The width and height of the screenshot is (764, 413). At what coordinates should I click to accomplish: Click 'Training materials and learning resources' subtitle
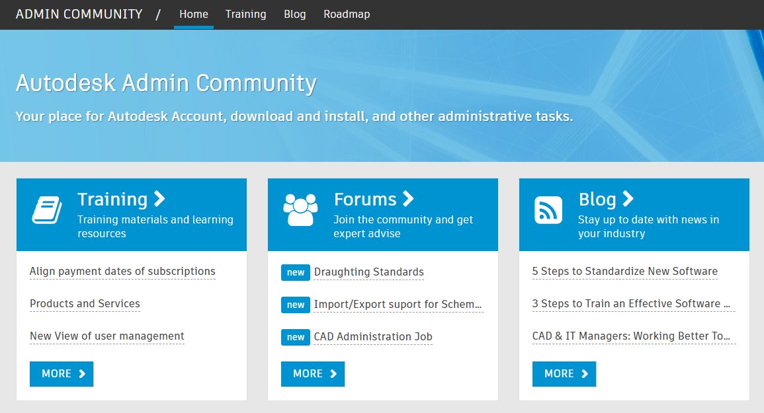tap(155, 227)
